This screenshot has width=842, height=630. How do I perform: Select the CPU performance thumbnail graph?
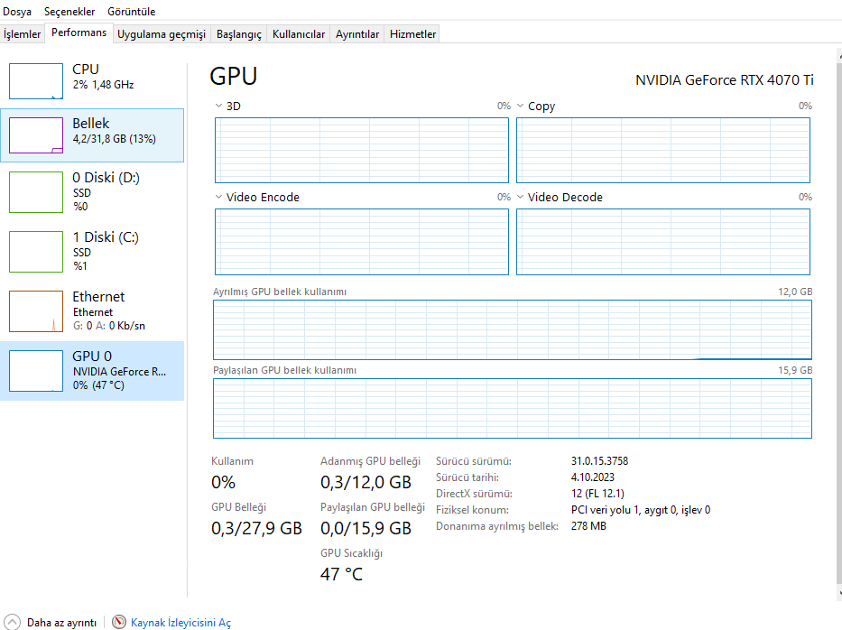point(36,81)
